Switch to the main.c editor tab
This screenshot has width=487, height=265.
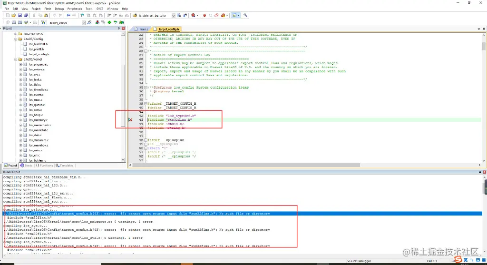click(x=142, y=29)
